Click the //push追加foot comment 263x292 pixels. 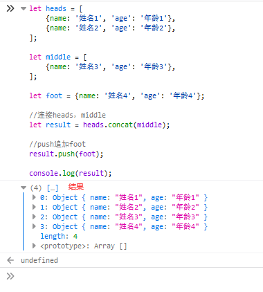pos(57,144)
